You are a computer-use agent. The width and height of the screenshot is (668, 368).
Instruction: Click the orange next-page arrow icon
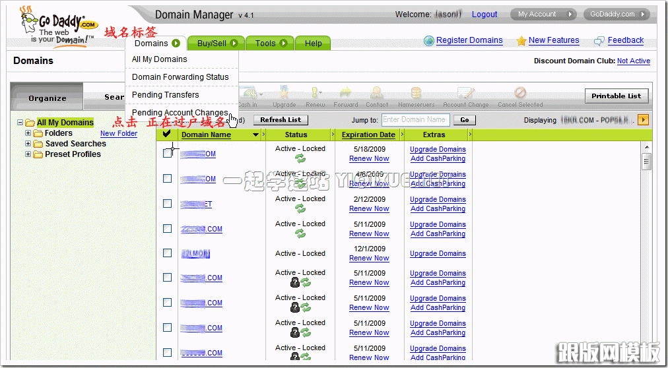coord(644,120)
